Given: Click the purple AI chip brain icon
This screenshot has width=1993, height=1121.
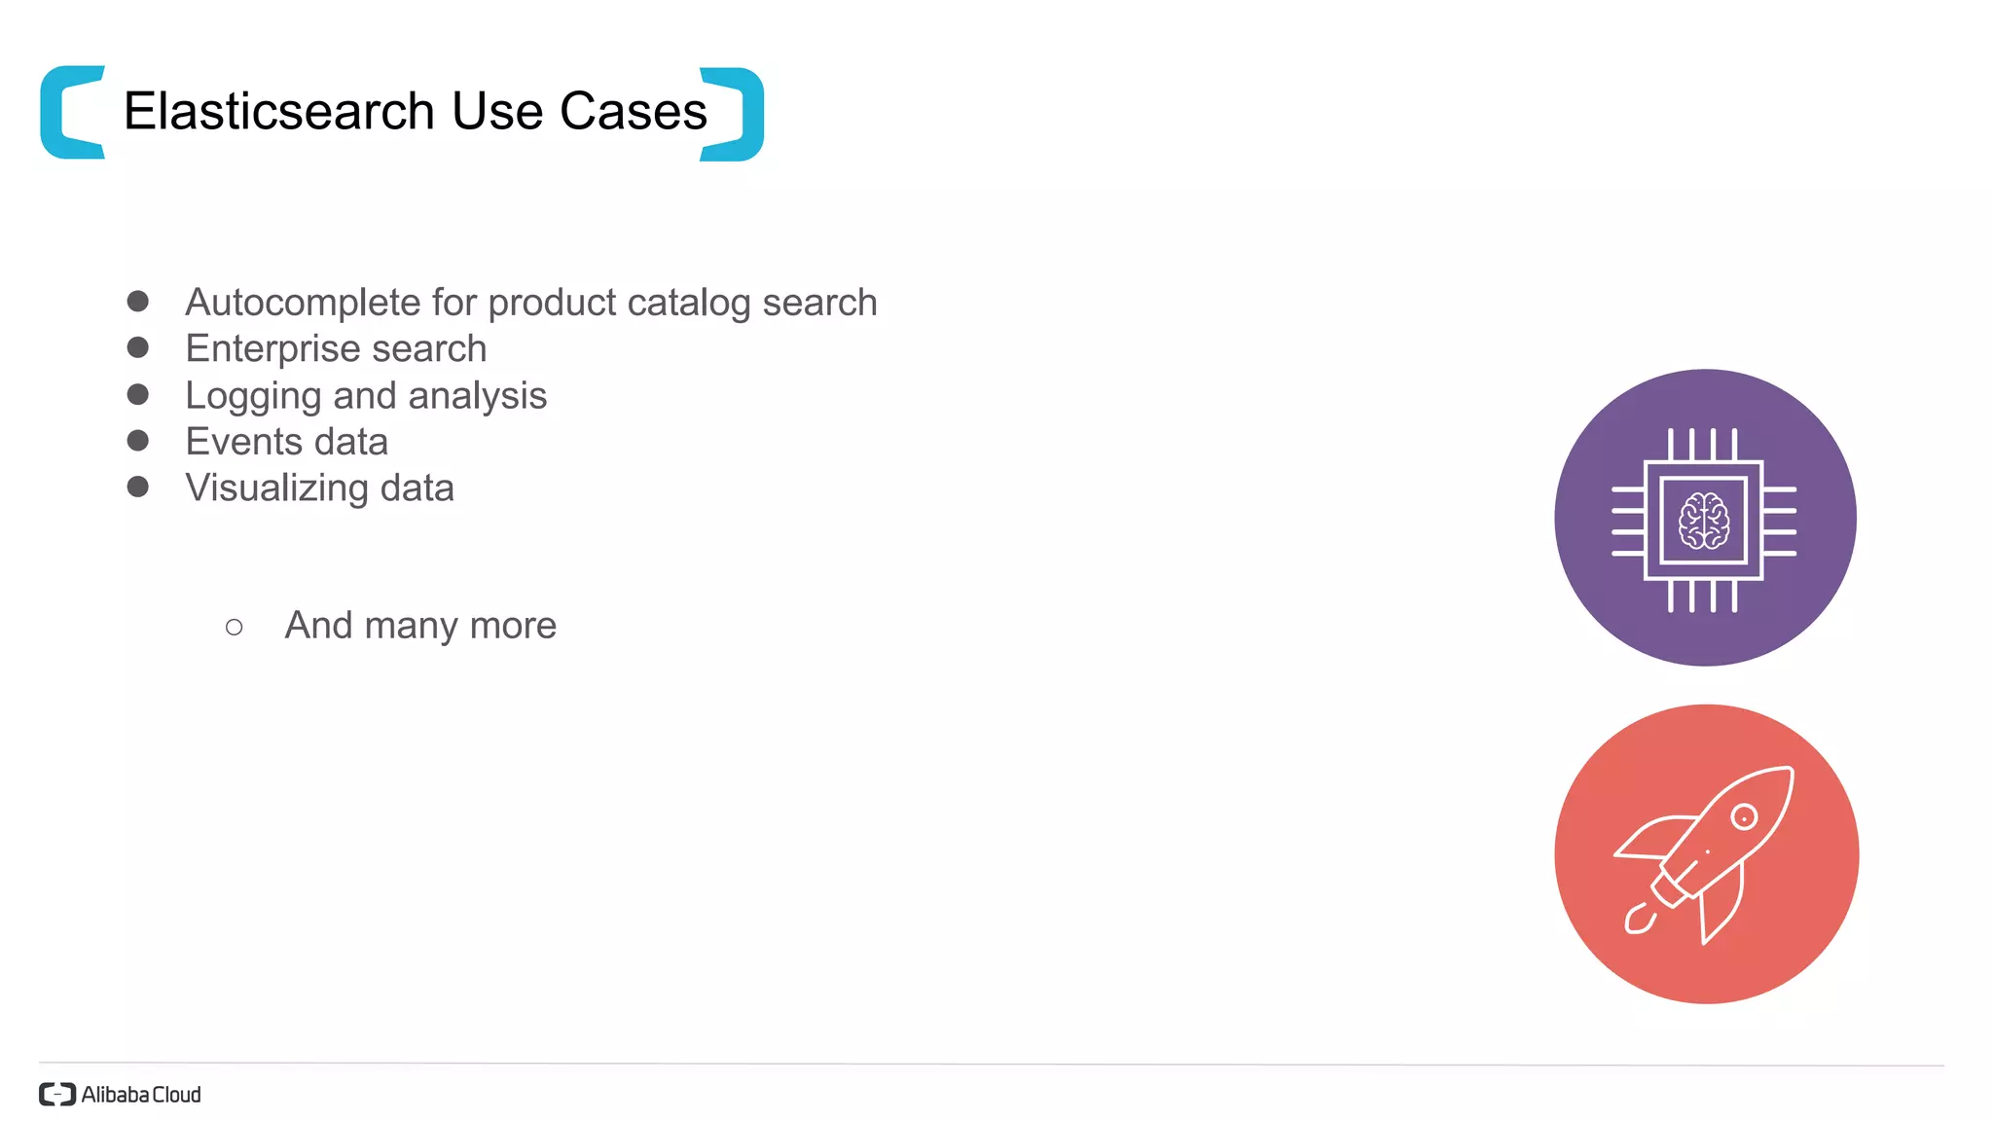Looking at the screenshot, I should pos(1705,518).
